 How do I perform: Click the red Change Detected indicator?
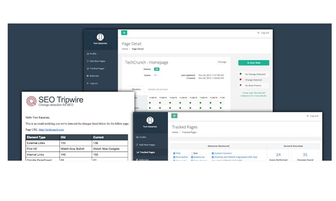[x=240, y=79]
